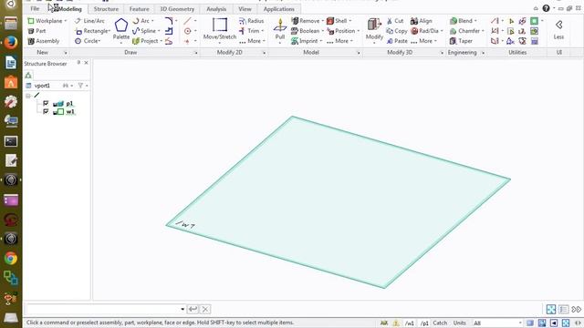The width and height of the screenshot is (584, 328).
Task: Open Chrome from the Ubuntu dock
Action: coord(11,258)
